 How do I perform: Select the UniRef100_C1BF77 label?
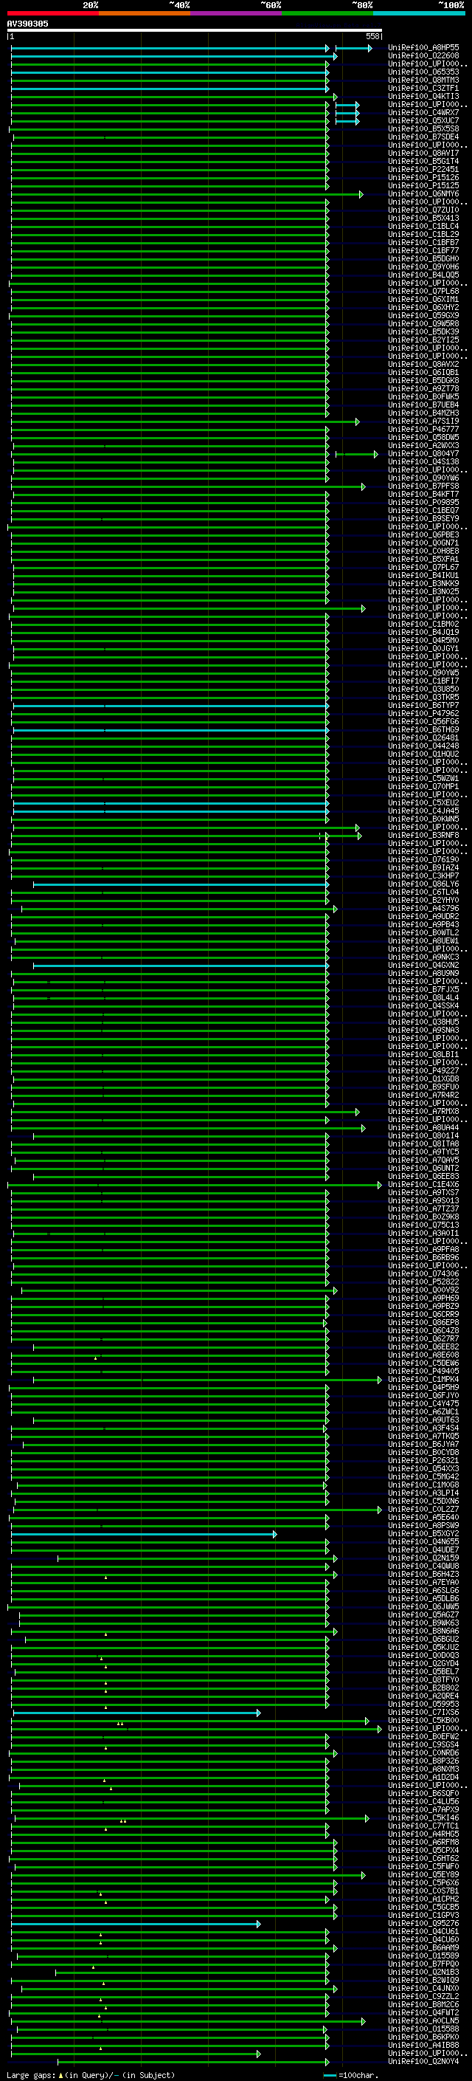(423, 250)
